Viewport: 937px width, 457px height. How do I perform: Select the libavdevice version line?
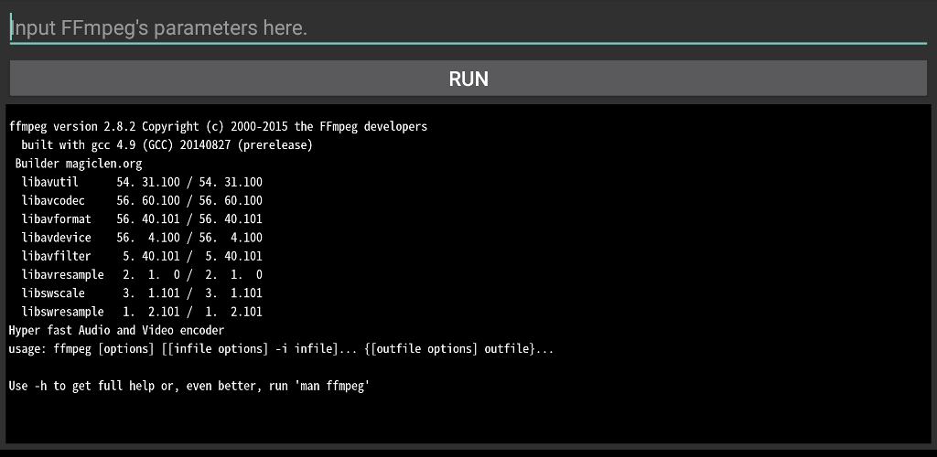142,238
